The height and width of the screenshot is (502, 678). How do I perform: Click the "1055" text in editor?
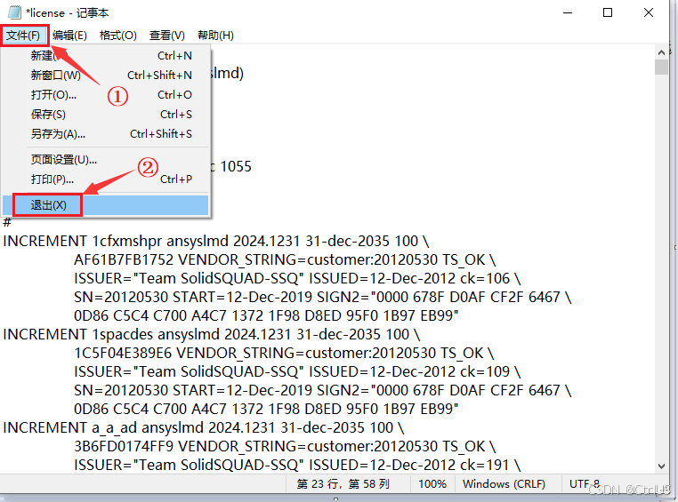(236, 167)
